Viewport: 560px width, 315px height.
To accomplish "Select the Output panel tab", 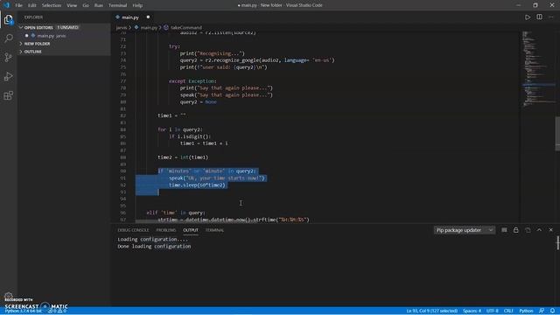I will click(191, 230).
